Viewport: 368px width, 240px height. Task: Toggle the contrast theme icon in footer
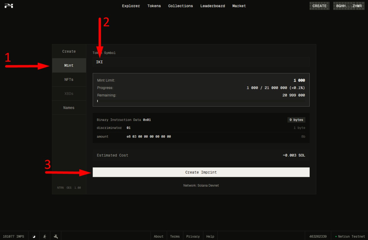point(34,237)
